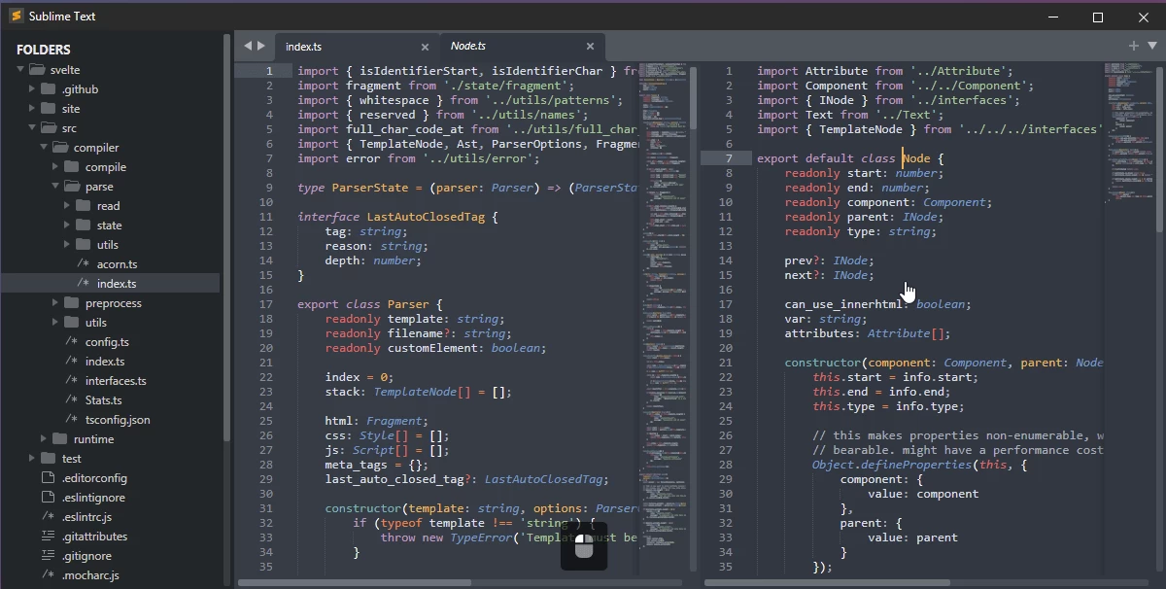Click the .github folder icon

48,89
